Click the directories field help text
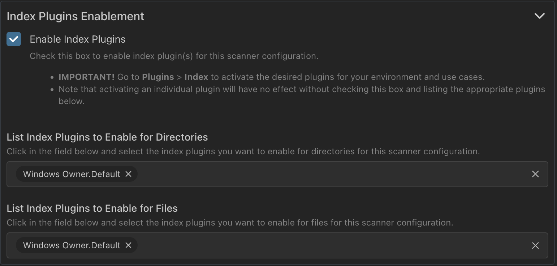 (x=243, y=151)
